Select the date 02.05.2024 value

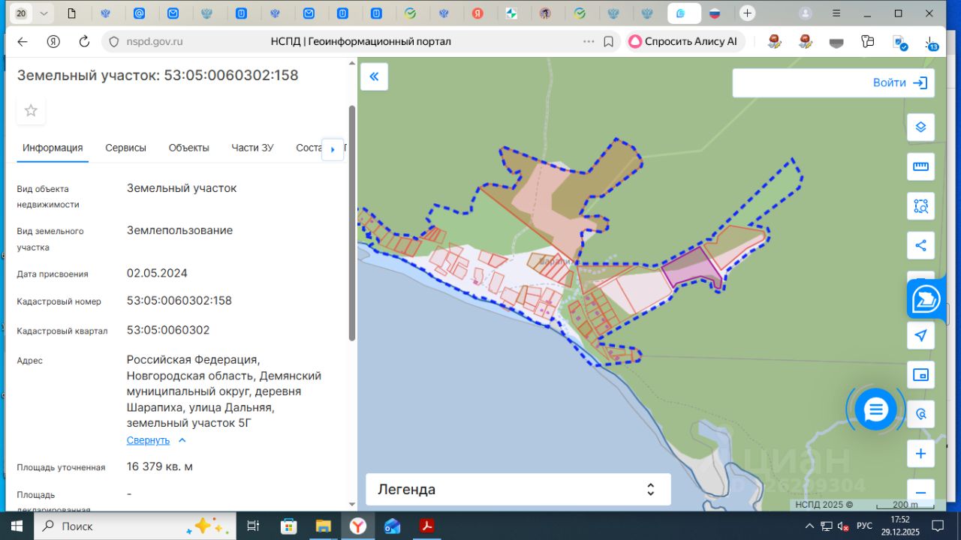click(157, 273)
